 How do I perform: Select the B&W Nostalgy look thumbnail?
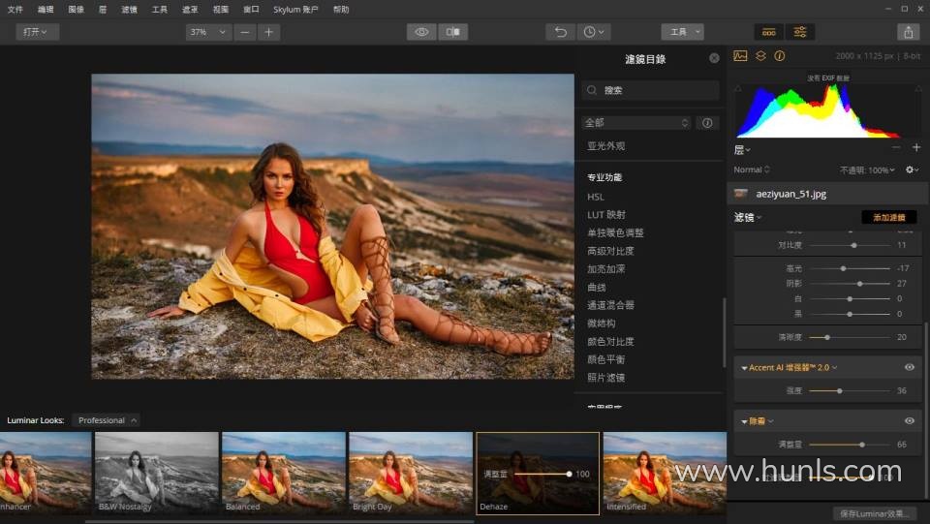(155, 471)
